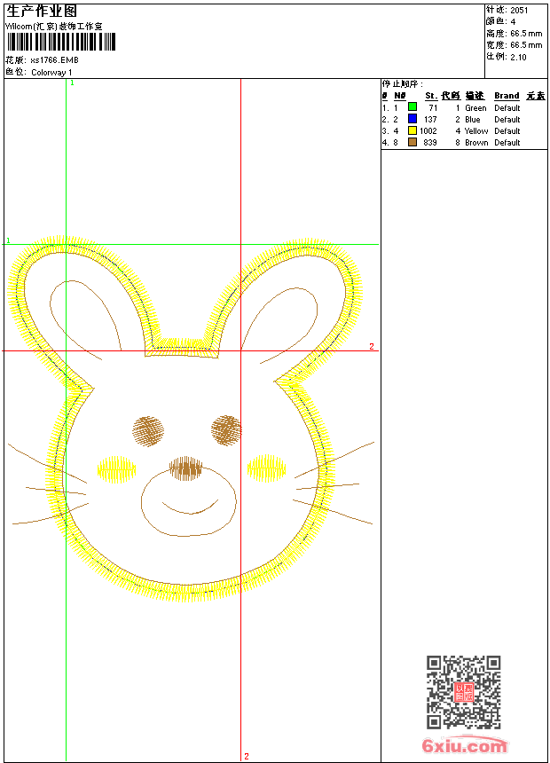
Task: Click the rabbit's brown nose
Action: click(186, 468)
